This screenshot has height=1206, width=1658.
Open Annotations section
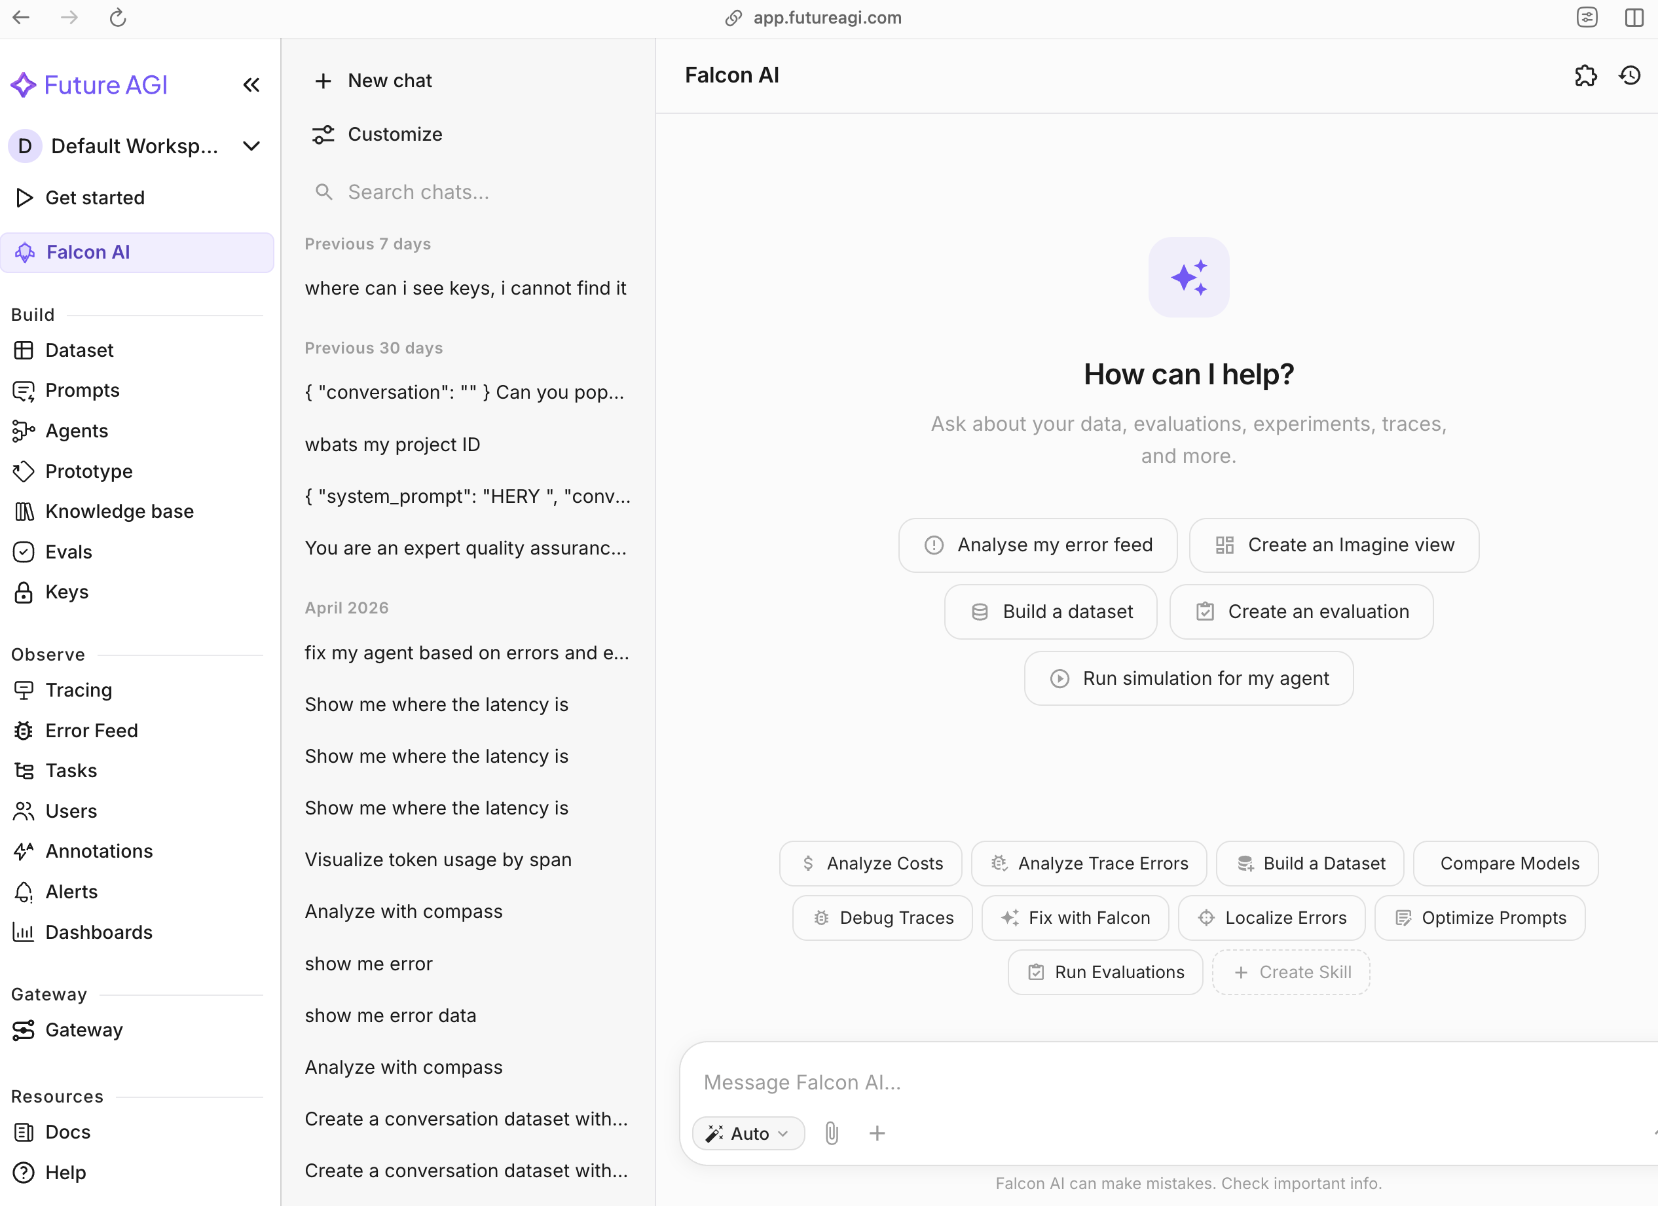99,850
